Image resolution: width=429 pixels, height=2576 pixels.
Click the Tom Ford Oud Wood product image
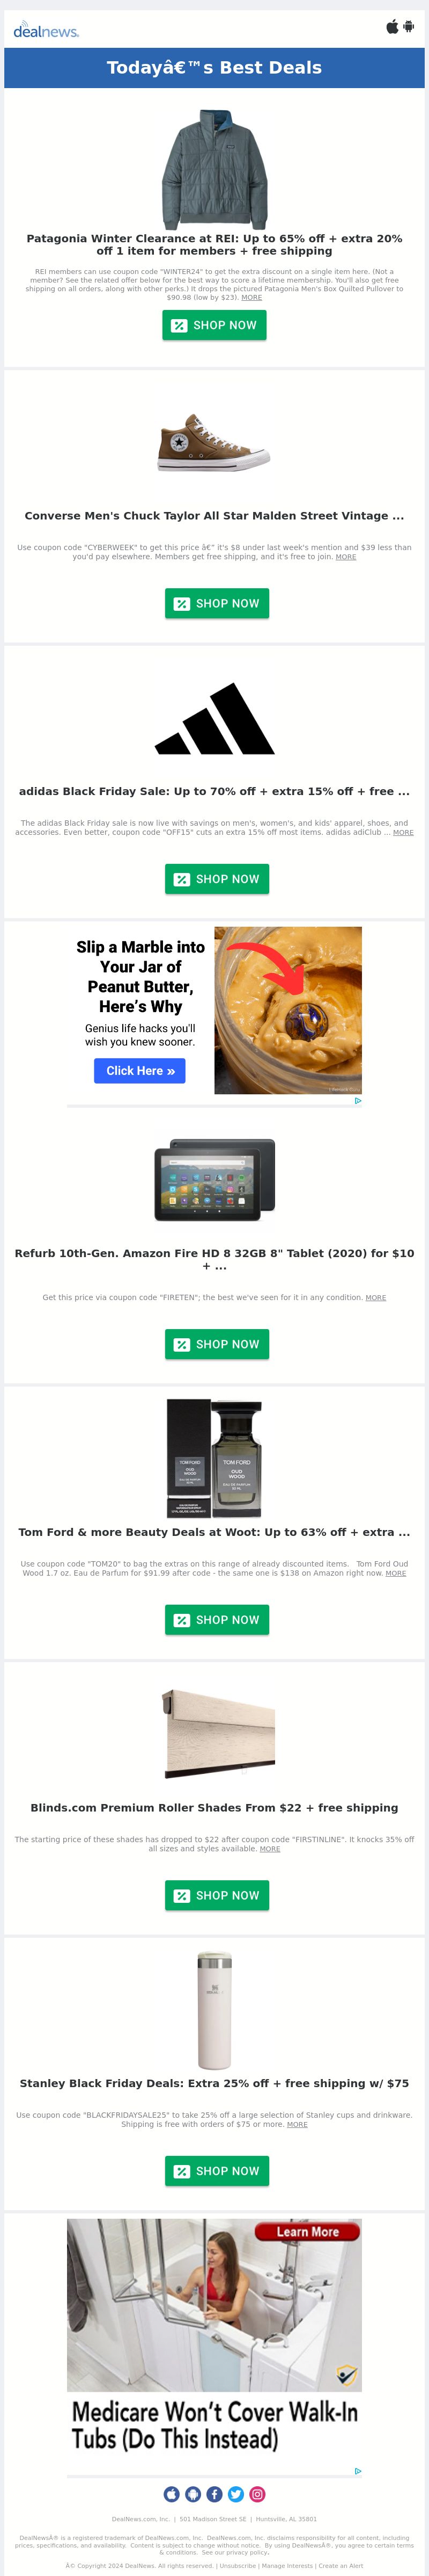[x=214, y=1458]
